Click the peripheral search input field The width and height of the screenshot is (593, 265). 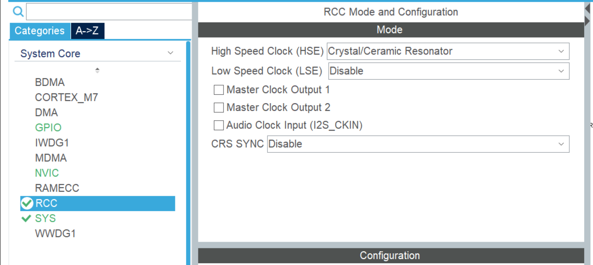(109, 12)
